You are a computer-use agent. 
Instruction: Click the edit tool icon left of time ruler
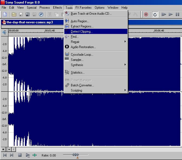point(4,32)
